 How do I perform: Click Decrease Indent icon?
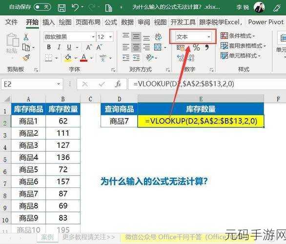click(126, 58)
